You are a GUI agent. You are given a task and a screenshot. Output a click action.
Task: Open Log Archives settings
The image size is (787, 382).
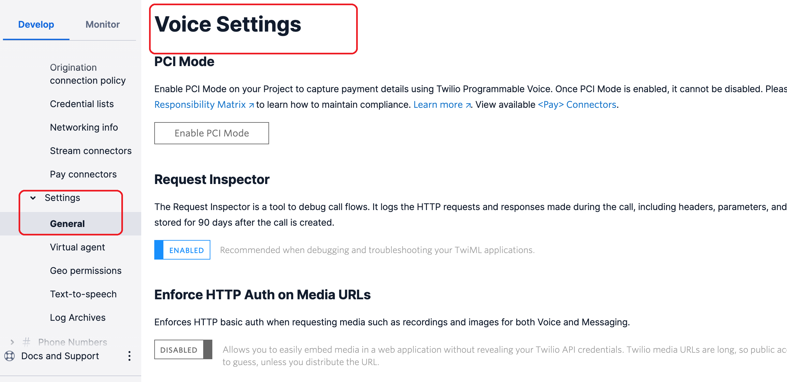[x=78, y=318]
